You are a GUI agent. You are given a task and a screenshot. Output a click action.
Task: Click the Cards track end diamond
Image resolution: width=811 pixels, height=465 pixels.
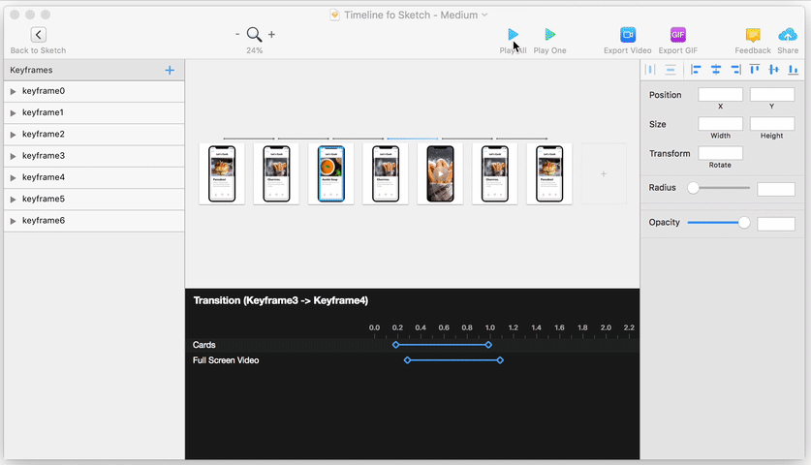point(488,345)
